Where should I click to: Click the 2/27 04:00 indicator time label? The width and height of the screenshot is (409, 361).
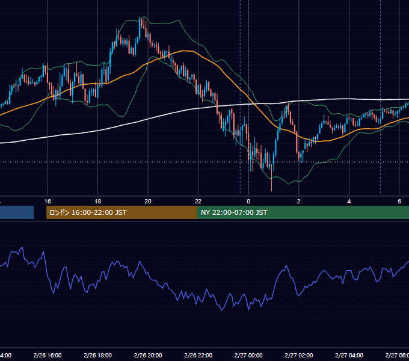349,355
